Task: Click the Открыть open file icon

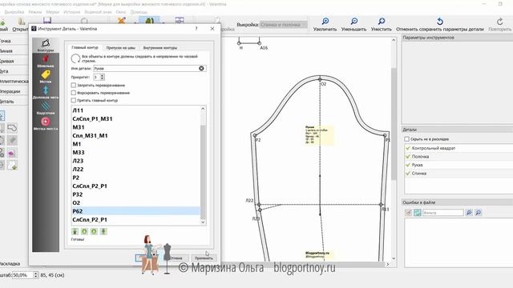Action: tap(22, 22)
